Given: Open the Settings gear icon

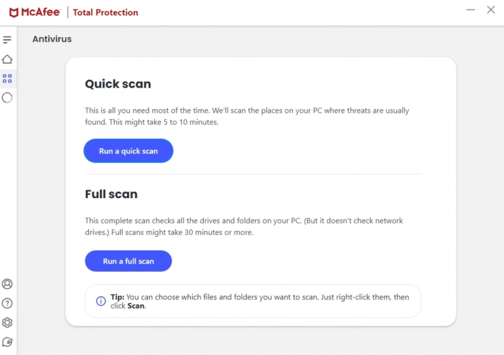Looking at the screenshot, I should point(7,323).
